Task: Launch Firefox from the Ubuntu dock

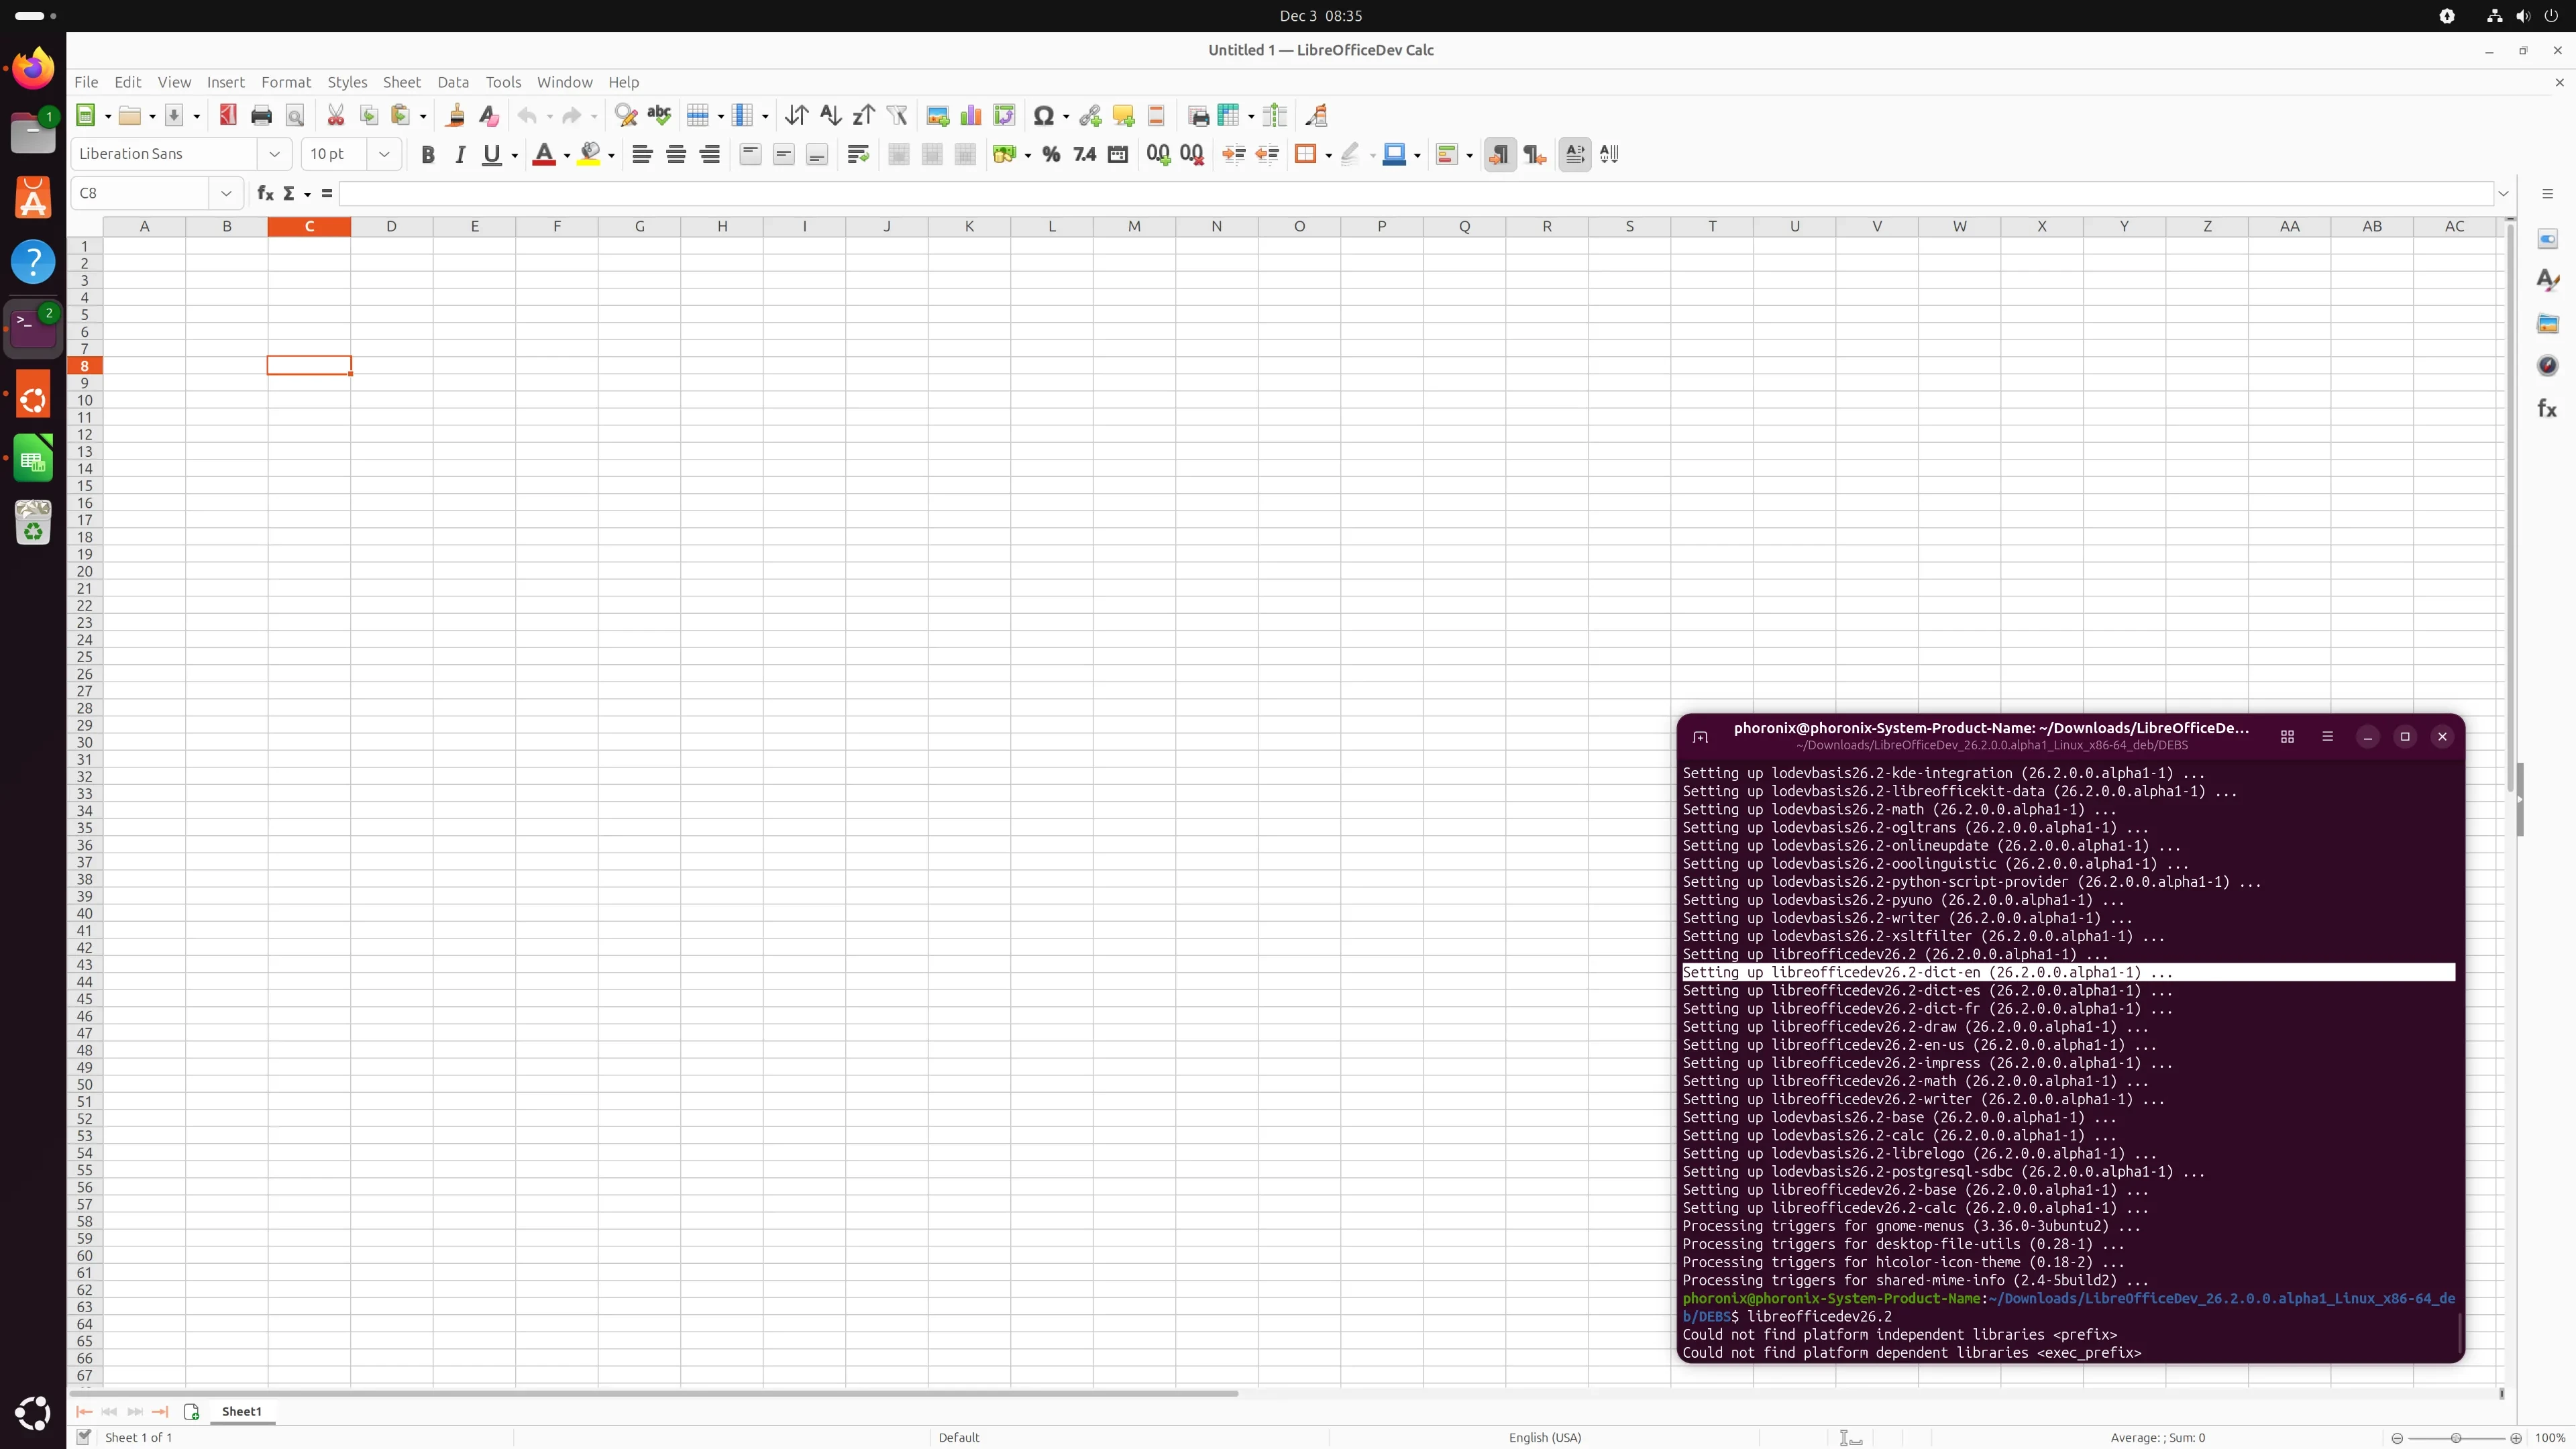Action: [33, 68]
